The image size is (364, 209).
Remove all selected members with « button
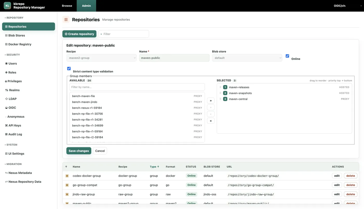(211, 121)
